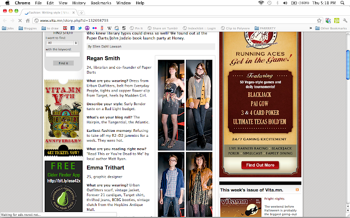Open Spotlight search magnifier

pos(342,3)
